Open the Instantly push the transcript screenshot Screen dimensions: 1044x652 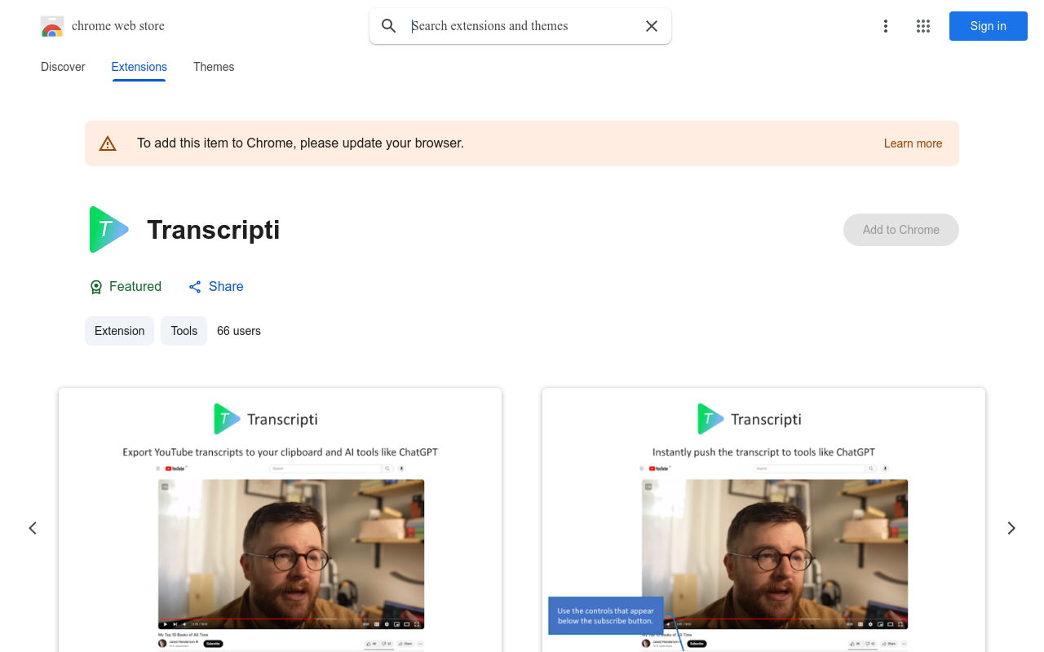click(x=763, y=520)
